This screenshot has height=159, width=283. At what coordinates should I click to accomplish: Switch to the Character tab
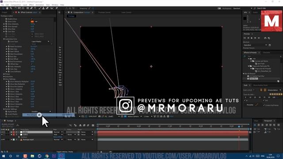[x=266, y=53]
